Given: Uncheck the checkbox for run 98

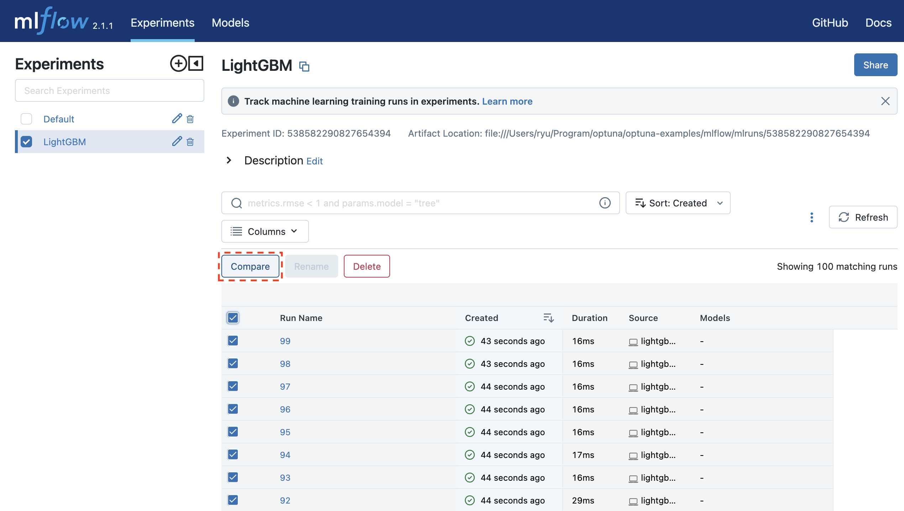Looking at the screenshot, I should 233,363.
